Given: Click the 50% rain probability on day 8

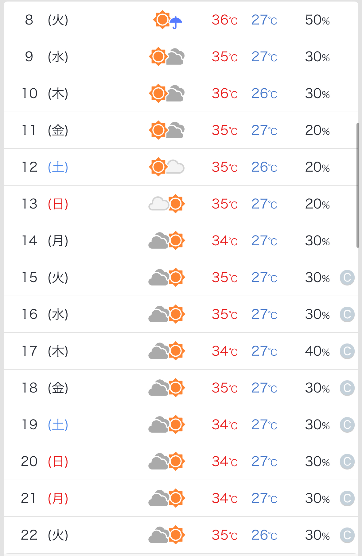Looking at the screenshot, I should (317, 20).
